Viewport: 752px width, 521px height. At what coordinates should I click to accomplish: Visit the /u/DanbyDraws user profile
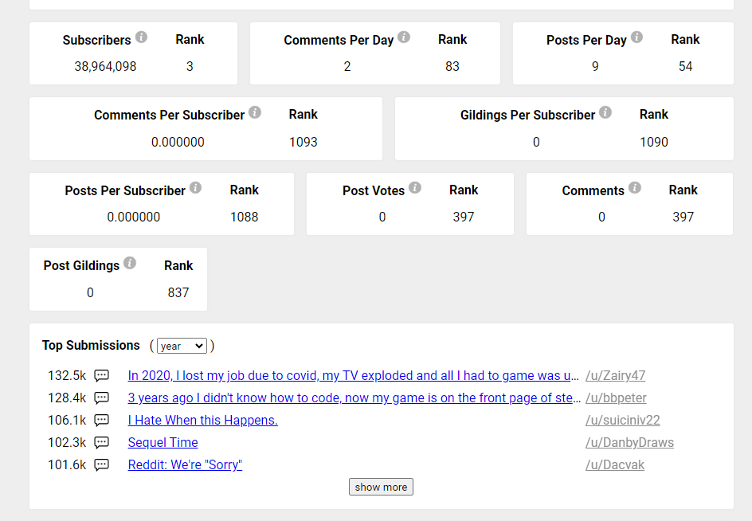(629, 442)
